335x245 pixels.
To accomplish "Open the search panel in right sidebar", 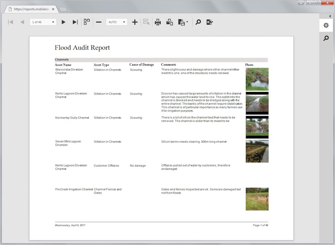I will 326,38.
